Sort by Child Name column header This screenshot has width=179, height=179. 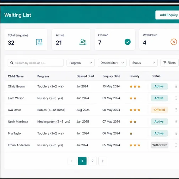click(16, 76)
